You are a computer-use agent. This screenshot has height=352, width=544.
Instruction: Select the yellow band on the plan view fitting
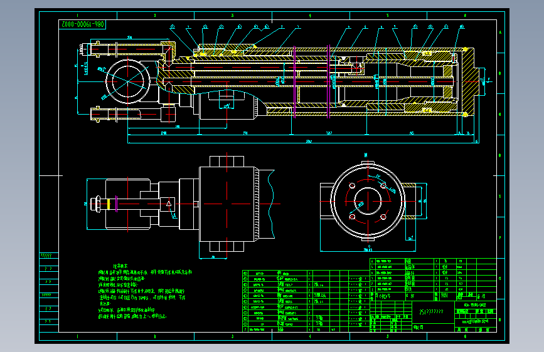pos(109,204)
